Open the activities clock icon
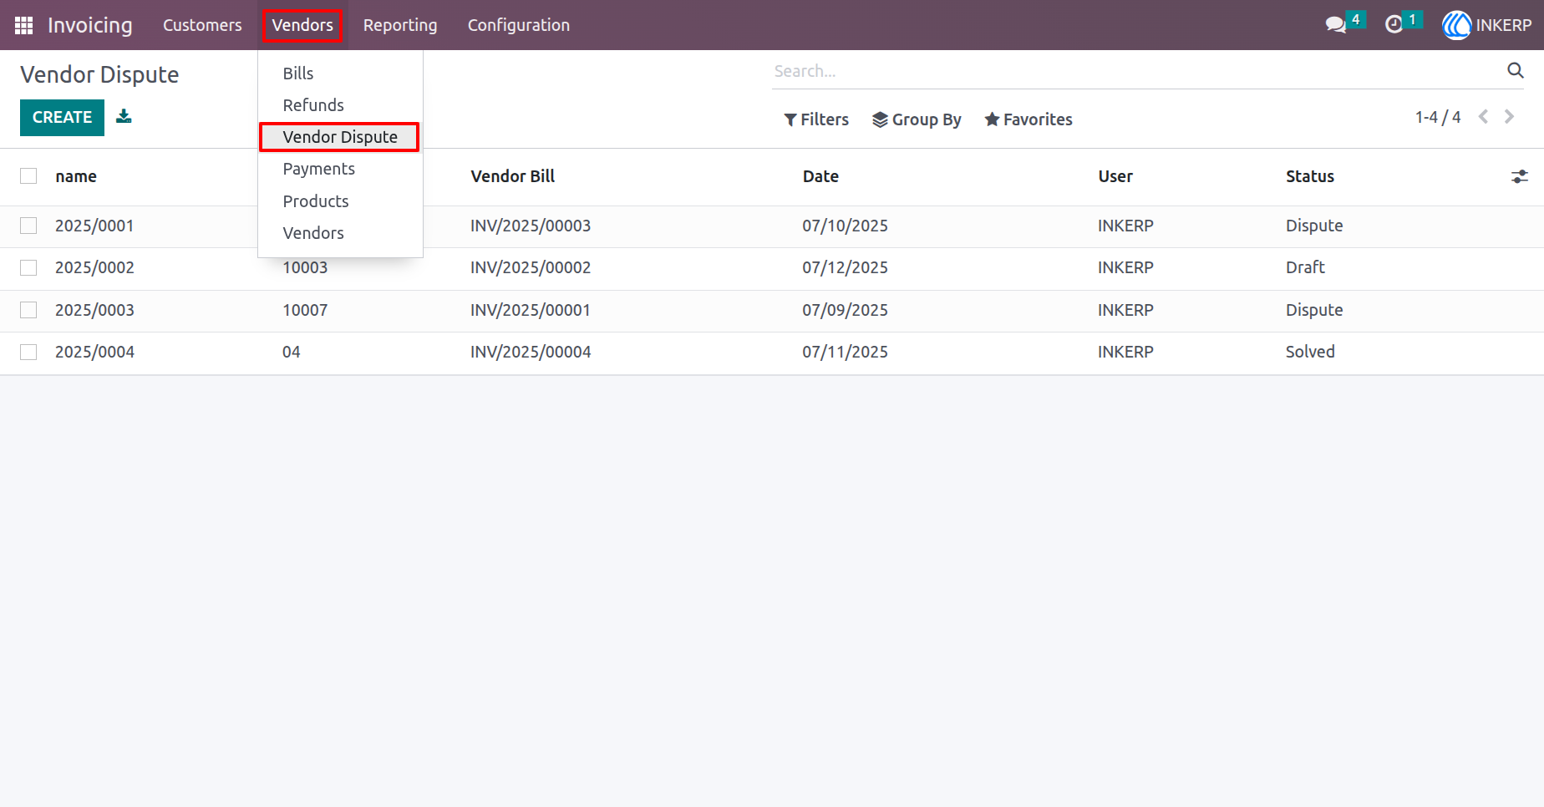Screen dimensions: 1544x807 pyautogui.click(x=1394, y=25)
